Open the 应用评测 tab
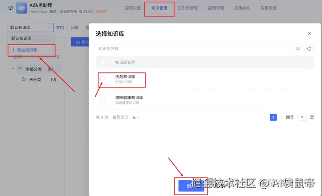This screenshot has height=196, width=322. pyautogui.click(x=216, y=8)
